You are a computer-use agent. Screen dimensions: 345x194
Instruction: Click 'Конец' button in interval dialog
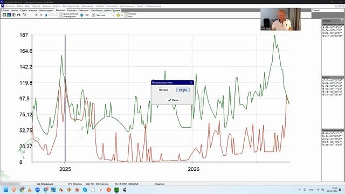pos(183,90)
